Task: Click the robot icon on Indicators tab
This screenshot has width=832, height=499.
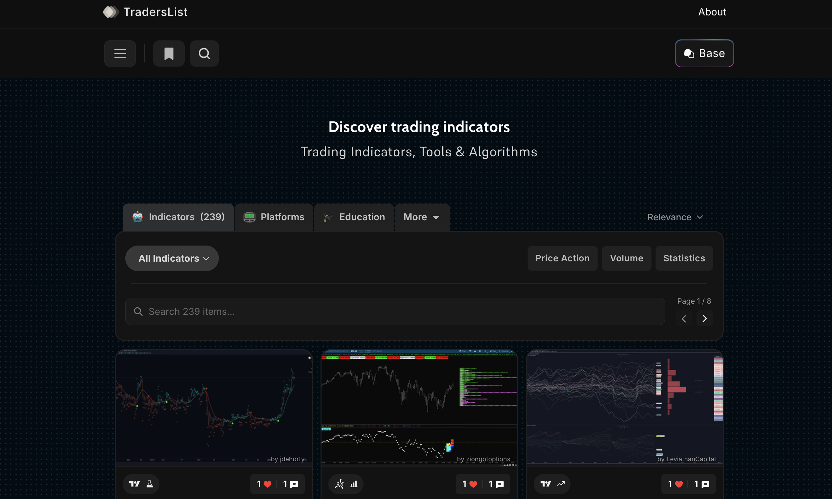Action: tap(137, 217)
